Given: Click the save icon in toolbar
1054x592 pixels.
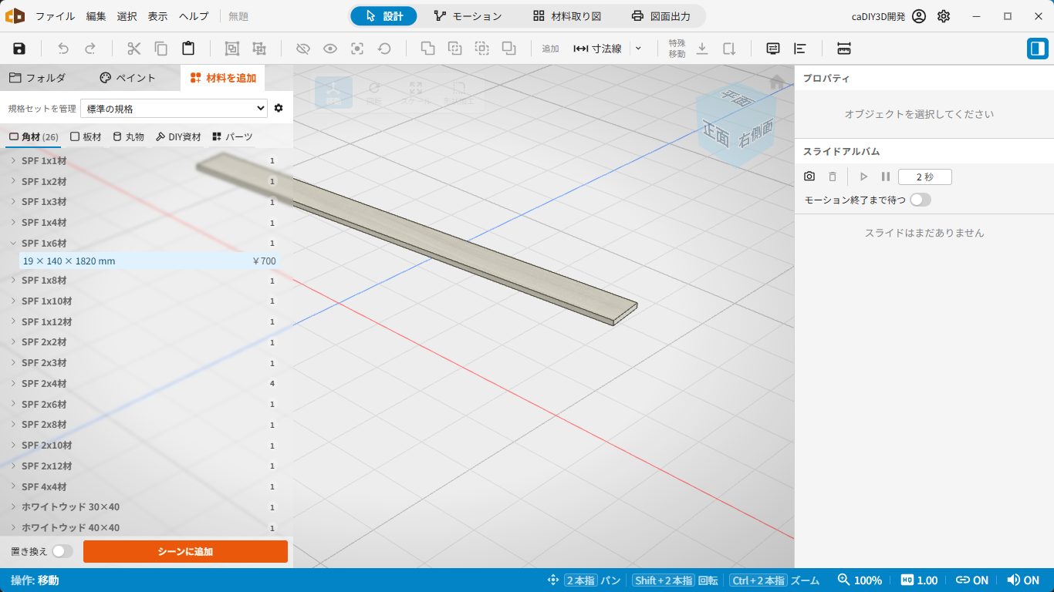Looking at the screenshot, I should coord(19,49).
